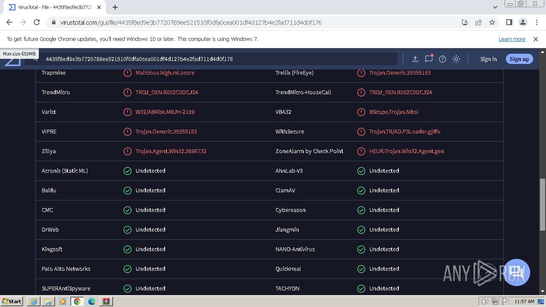Bookmark this page with star icon
This screenshot has width=546, height=307.
click(x=492, y=22)
